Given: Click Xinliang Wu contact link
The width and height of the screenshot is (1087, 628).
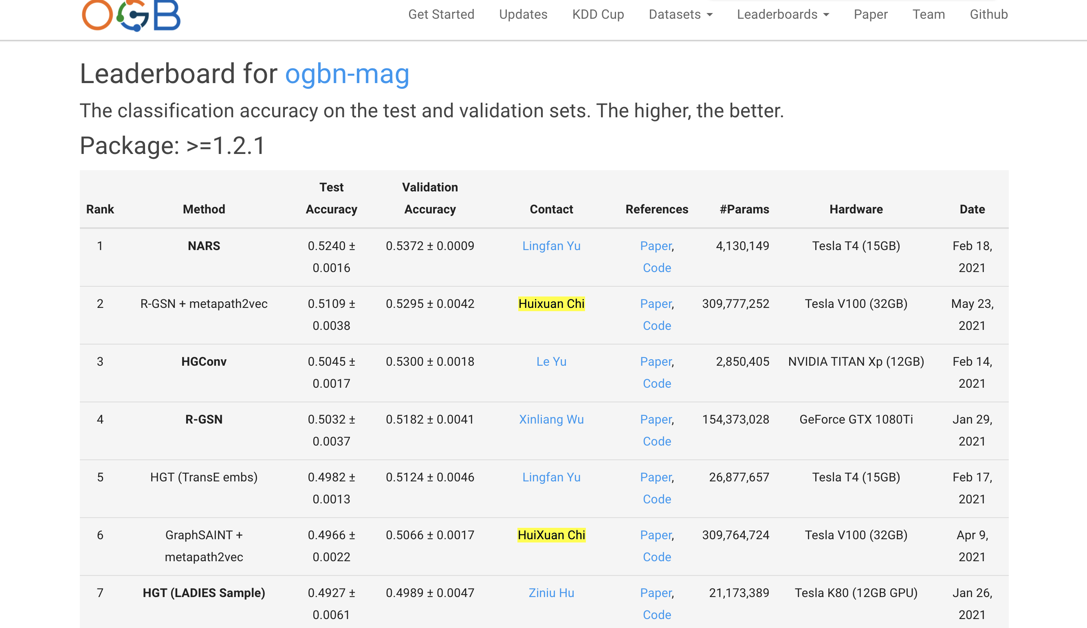Looking at the screenshot, I should coord(551,419).
